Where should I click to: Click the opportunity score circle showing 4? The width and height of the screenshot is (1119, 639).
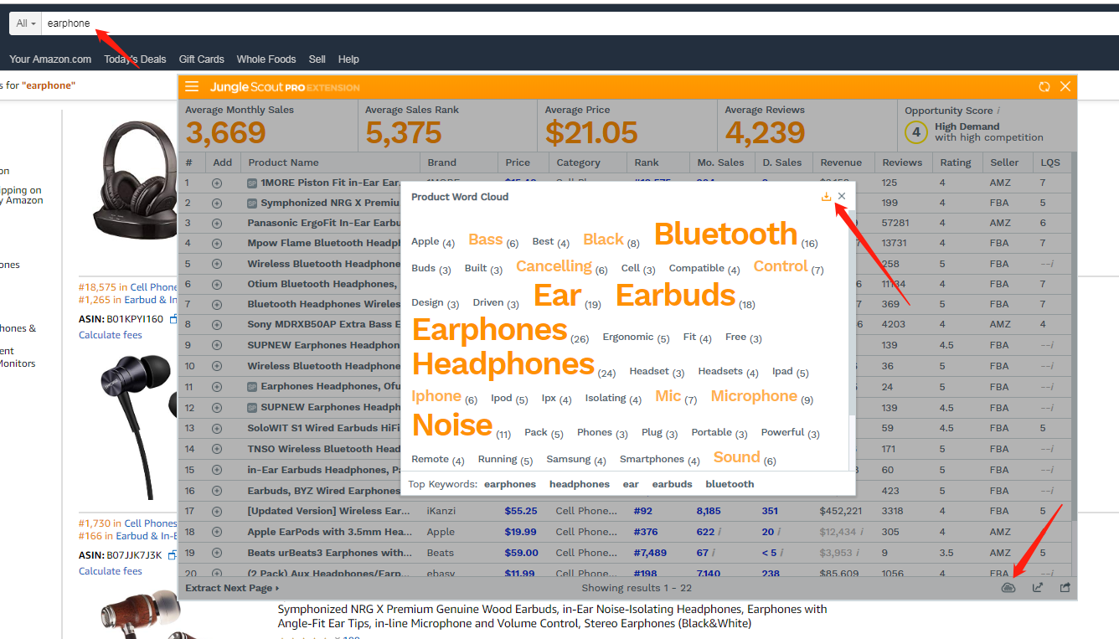(916, 132)
